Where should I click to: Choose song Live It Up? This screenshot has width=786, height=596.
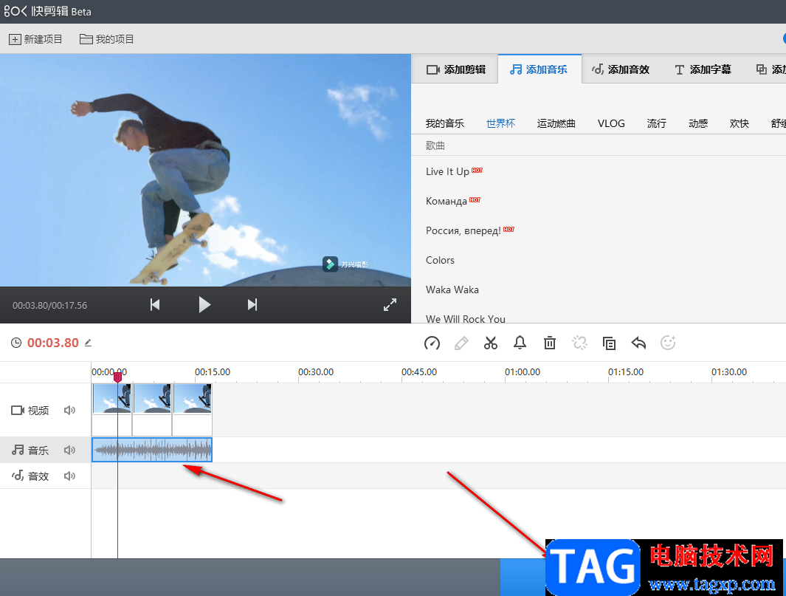click(447, 171)
